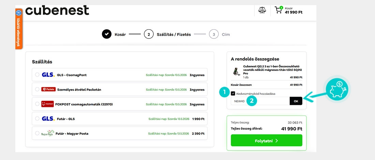375x160 pixels.
Task: Click the Szállítás heading
Action: point(42,62)
